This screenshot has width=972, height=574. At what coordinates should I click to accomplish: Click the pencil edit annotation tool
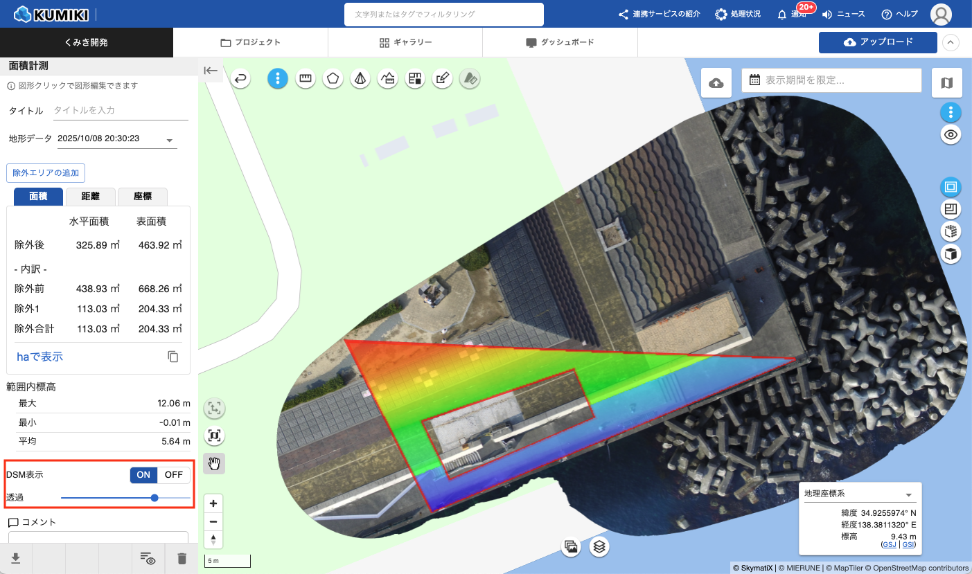442,79
